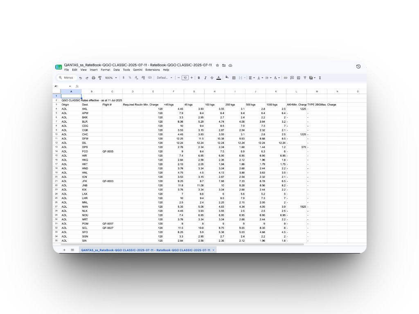Viewport: 419px width, 314px height.
Task: Open version history clock icon
Action: 358,67
